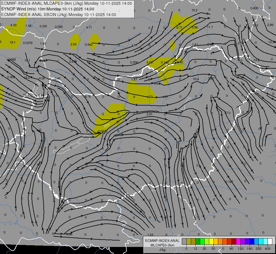The height and width of the screenshot is (254, 276).
Task: Click the map value 2.89
Action: point(270,25)
